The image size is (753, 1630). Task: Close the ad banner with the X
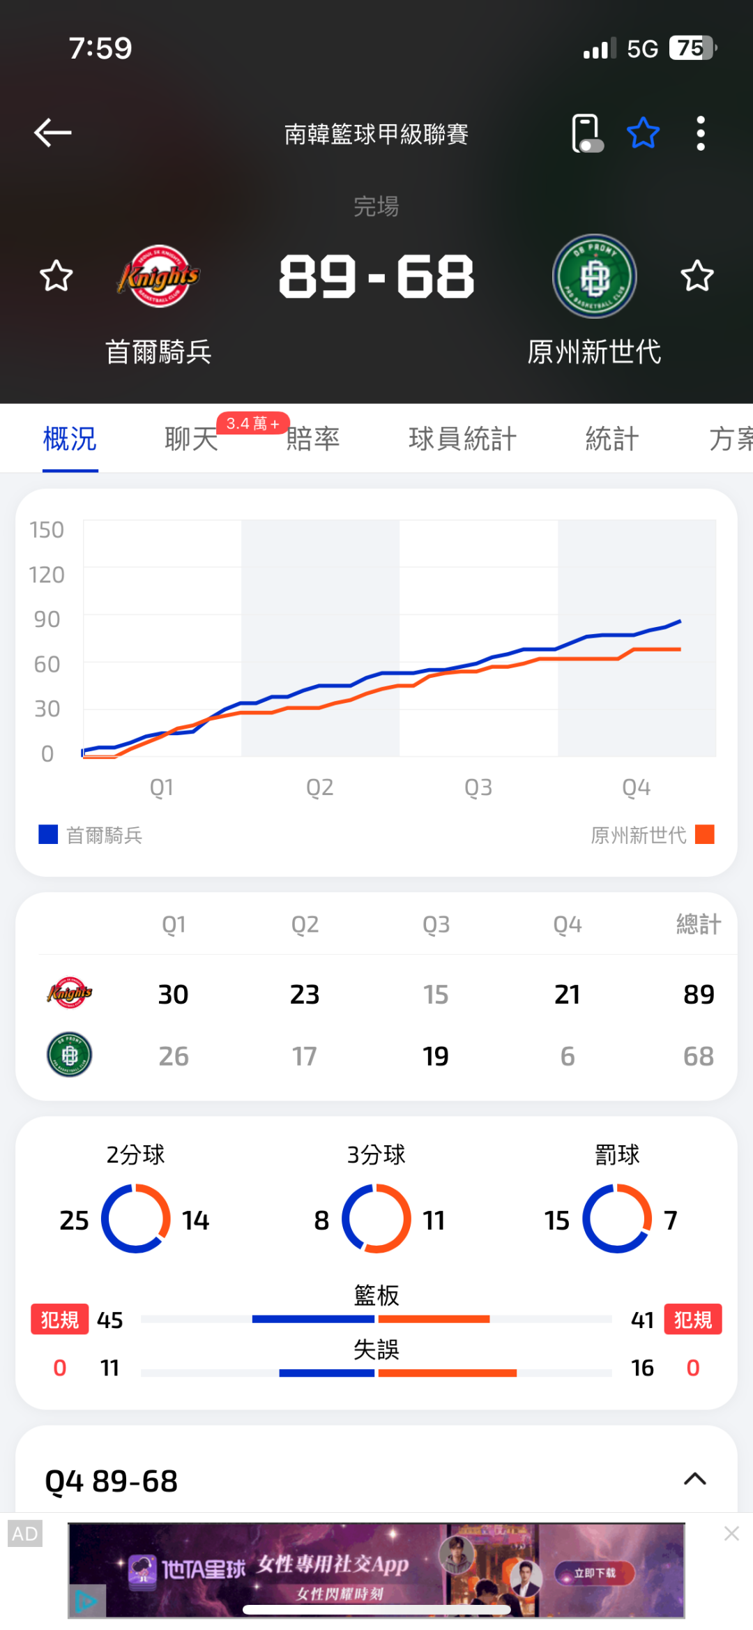[x=731, y=1533]
